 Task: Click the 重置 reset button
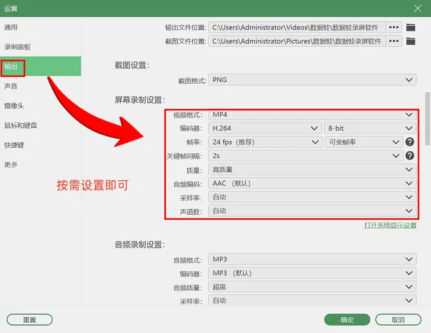pyautogui.click(x=30, y=320)
